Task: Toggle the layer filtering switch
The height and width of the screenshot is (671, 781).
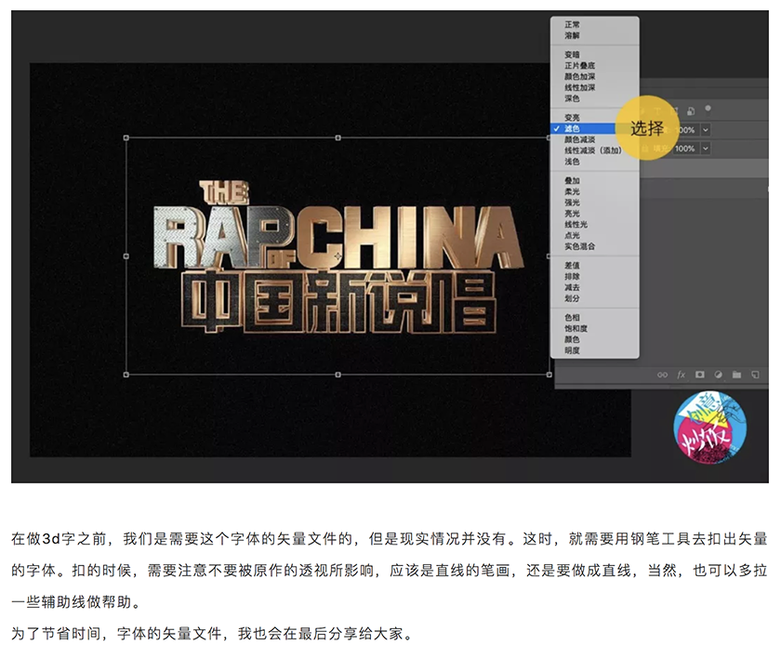Action: point(708,109)
